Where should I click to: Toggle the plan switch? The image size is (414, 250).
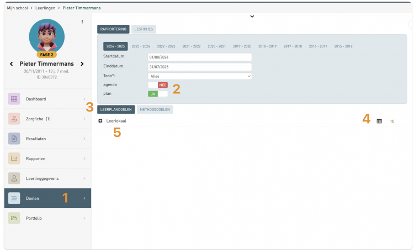158,94
